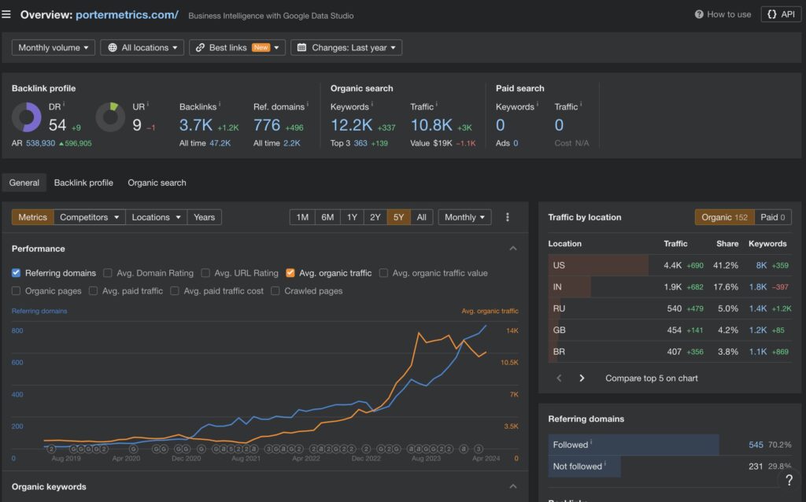Screen dimensions: 806x502
Task: Open the chart three-dot options menu
Action: pos(508,217)
